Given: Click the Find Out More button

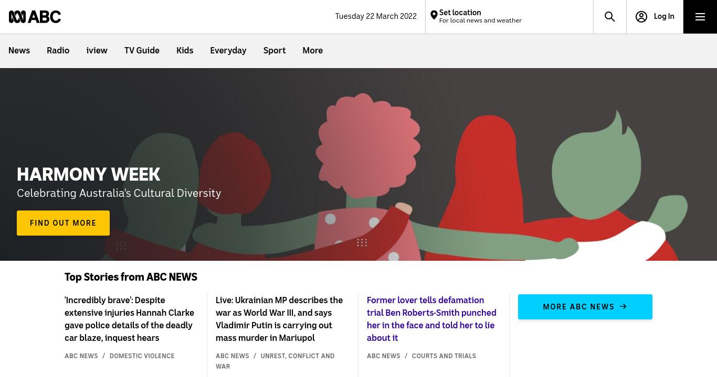Looking at the screenshot, I should point(63,223).
